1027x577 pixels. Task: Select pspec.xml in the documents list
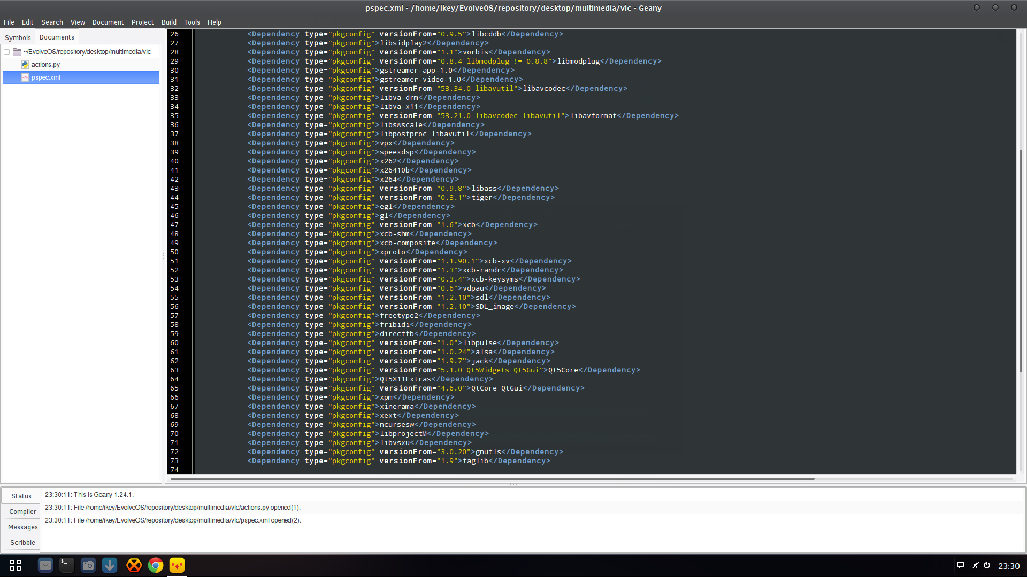tap(81, 77)
